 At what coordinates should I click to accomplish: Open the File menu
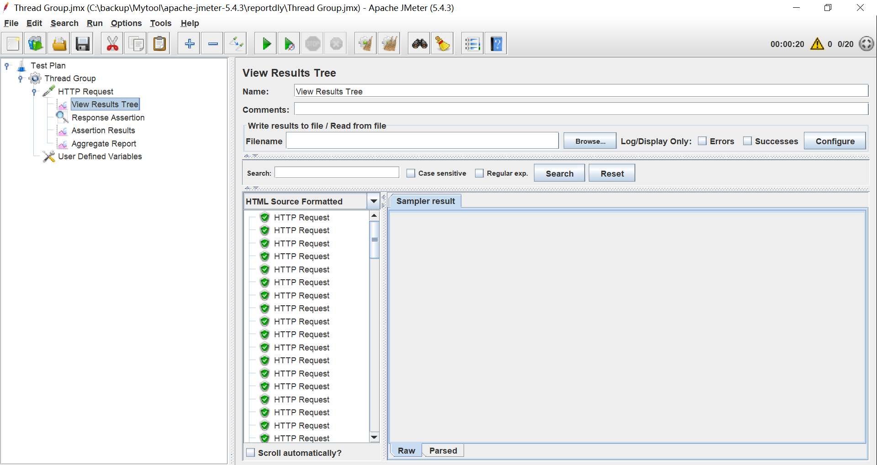point(11,23)
